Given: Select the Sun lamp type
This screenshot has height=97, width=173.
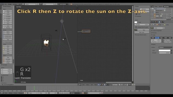Looking at the screenshot, I should [x=157, y=38].
